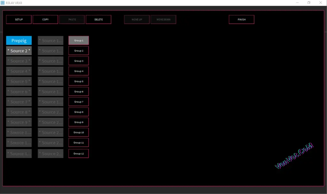Click the R3LAY VRX8 app icon
327x194 pixels.
(x=3, y=3)
